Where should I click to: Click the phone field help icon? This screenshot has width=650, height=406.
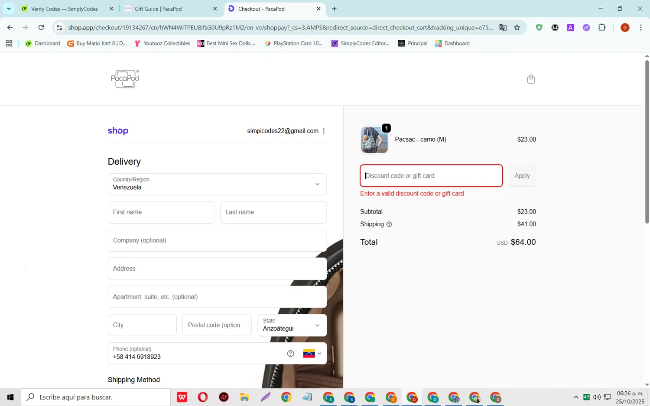(x=290, y=354)
